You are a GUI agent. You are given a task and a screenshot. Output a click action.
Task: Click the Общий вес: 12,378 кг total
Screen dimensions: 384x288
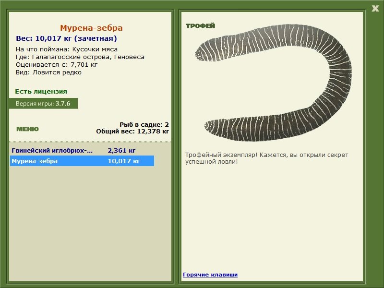point(132,131)
